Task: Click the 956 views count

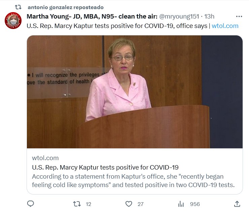Action: 194,204
